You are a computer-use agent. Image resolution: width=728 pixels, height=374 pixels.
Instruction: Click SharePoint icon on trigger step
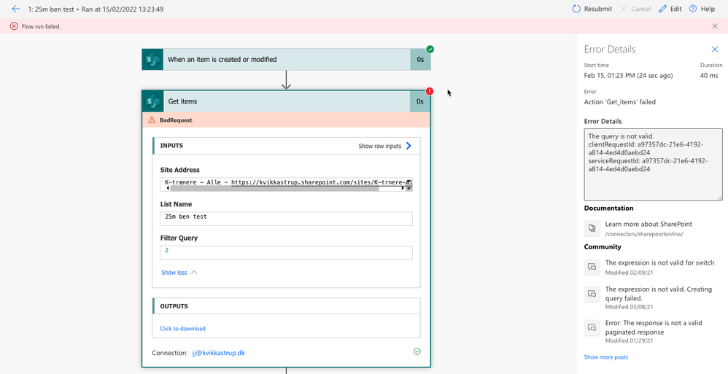(x=152, y=59)
